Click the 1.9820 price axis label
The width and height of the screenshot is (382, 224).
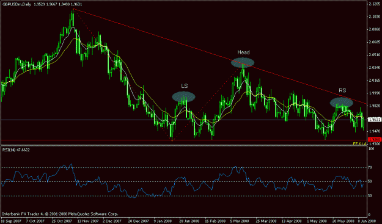click(x=374, y=106)
